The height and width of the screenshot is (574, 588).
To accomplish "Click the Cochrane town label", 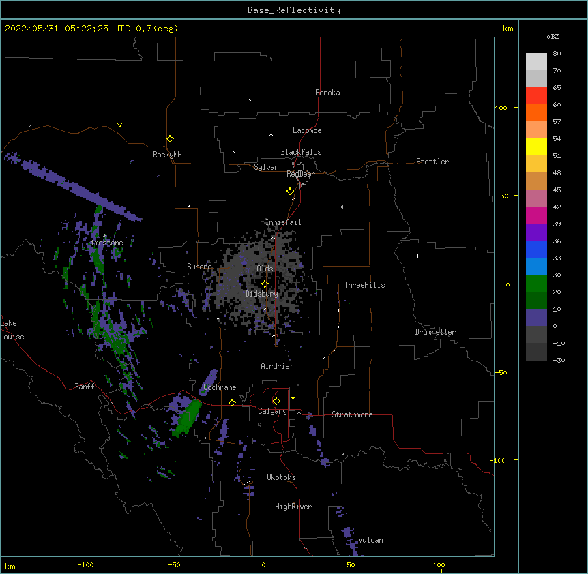I will click(220, 387).
